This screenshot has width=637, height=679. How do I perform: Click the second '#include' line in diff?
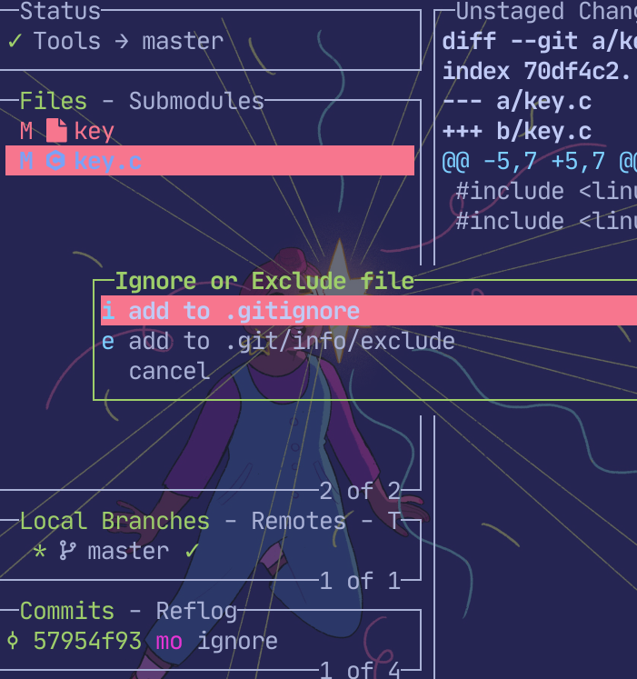546,221
